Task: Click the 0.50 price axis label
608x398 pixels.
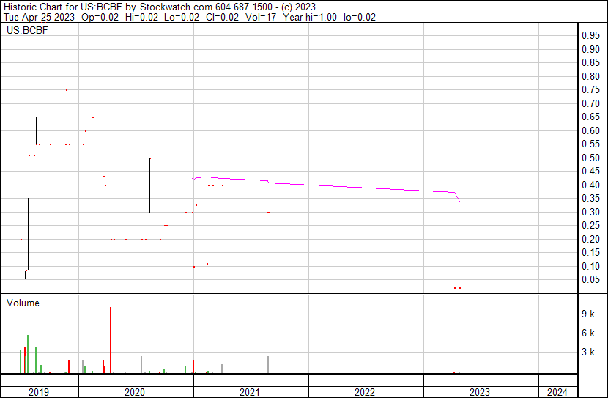Action: coord(590,158)
